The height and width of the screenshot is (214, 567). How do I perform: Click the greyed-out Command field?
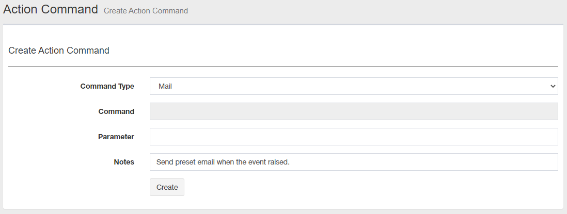(353, 111)
